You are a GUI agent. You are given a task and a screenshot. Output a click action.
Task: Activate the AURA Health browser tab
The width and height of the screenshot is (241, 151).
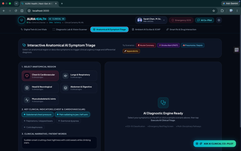[39, 4]
